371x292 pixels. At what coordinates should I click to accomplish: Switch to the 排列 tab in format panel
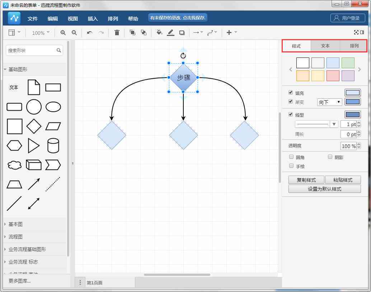354,46
